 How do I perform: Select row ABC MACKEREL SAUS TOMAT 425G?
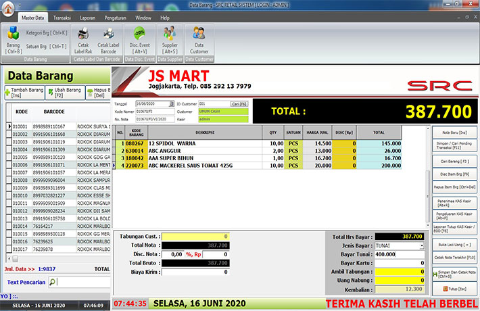tap(257, 165)
